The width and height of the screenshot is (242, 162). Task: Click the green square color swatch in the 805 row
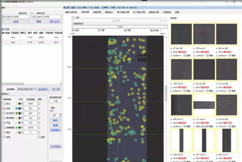pos(16,113)
